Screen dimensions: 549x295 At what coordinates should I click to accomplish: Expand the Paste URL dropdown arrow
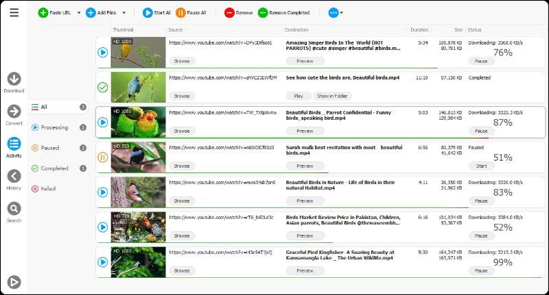[x=79, y=12]
